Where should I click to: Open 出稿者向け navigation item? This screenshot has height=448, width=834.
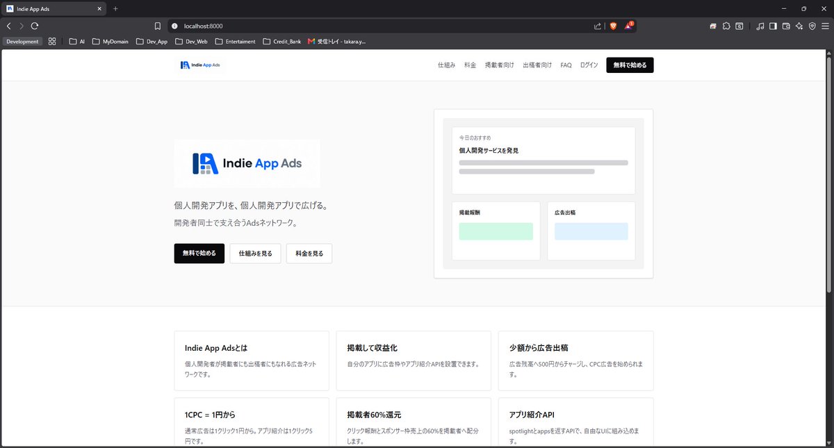(537, 65)
